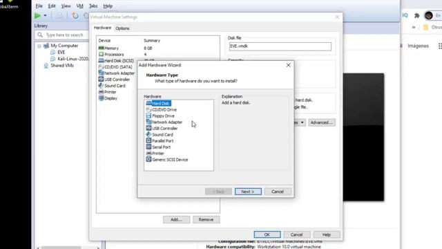
Task: Pick Serial Port hardware type
Action: 158,147
